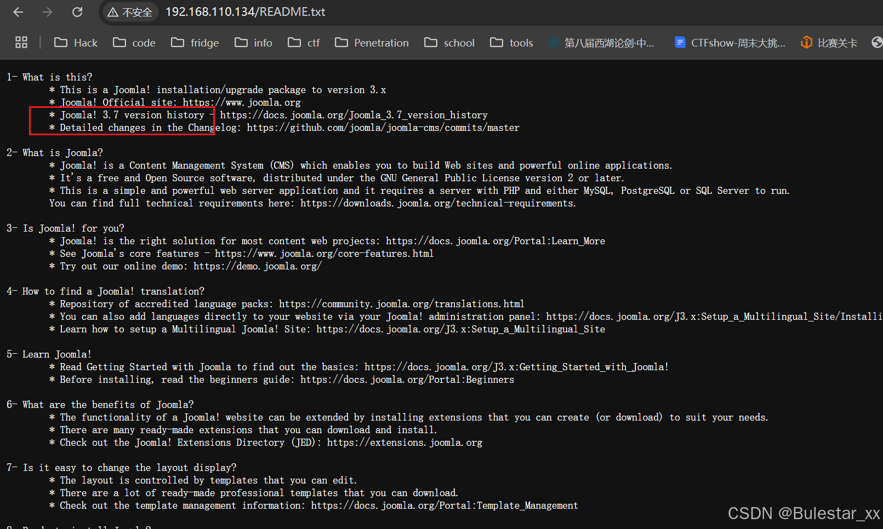Reload the README.txt page

coord(77,12)
